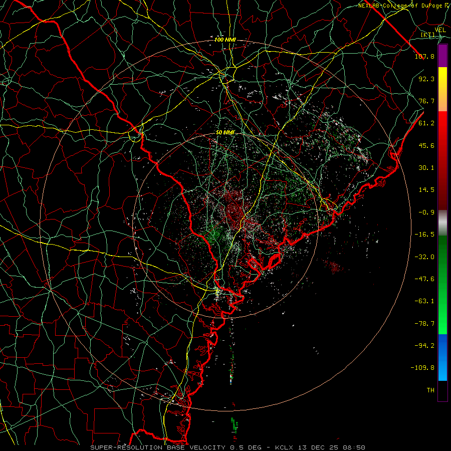Select the -0.9 legend value
Viewport: 451px width, 451px height.
[426, 212]
